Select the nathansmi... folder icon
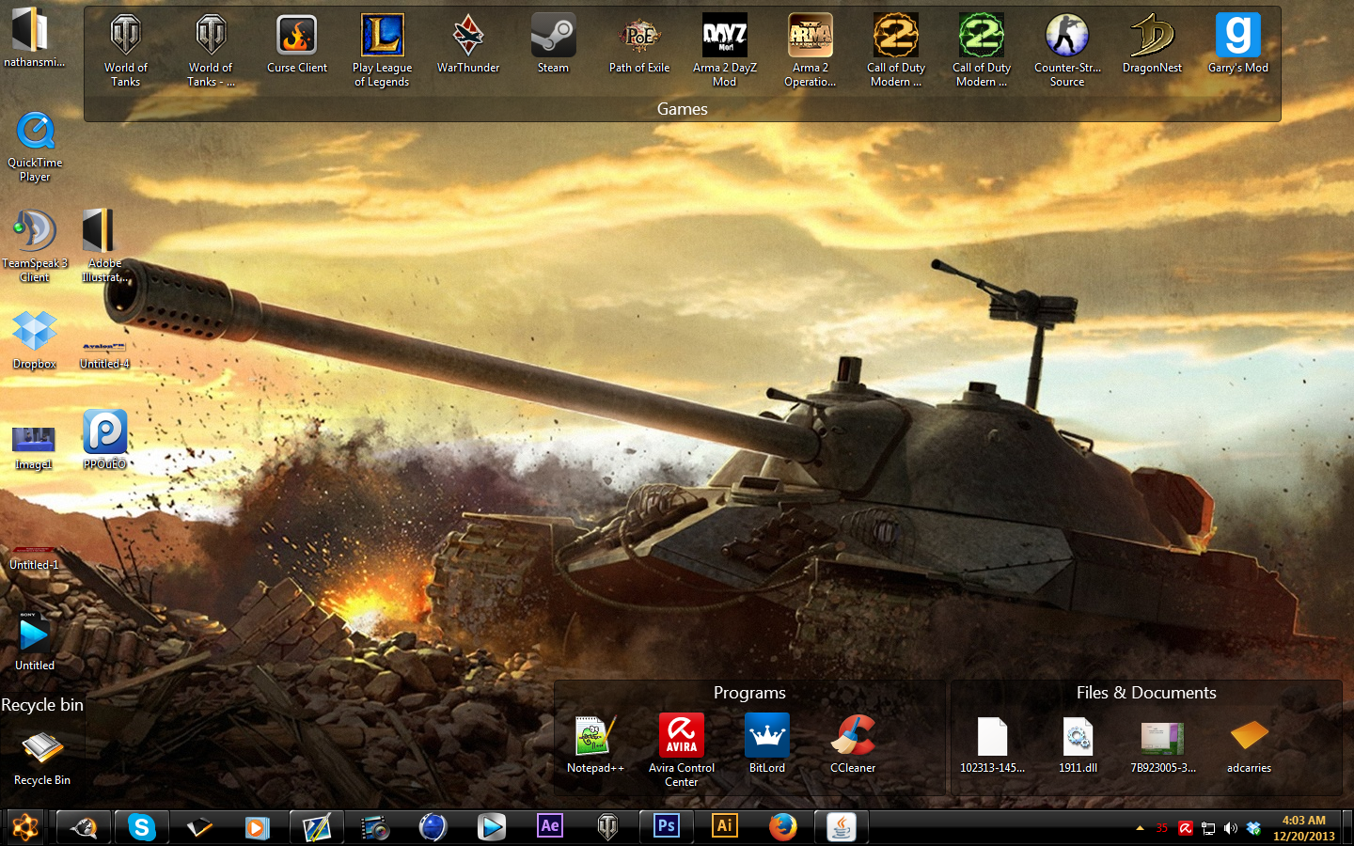 (x=34, y=38)
